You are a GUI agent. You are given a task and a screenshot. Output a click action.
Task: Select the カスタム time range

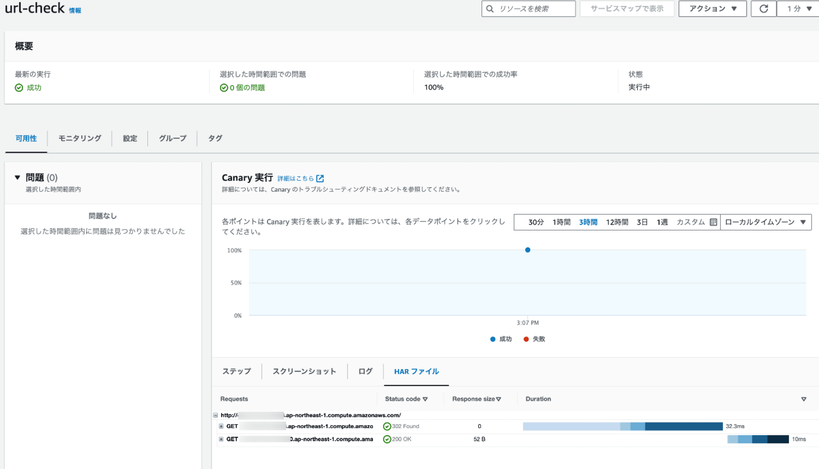click(x=690, y=222)
